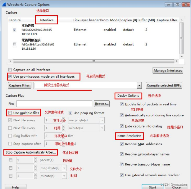Toggle Use promiscuous mode on all interfaces
This screenshot has width=191, height=189.
(10, 76)
